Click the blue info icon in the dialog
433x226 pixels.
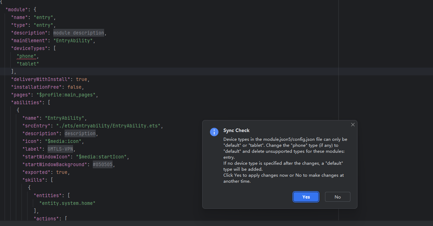click(214, 132)
